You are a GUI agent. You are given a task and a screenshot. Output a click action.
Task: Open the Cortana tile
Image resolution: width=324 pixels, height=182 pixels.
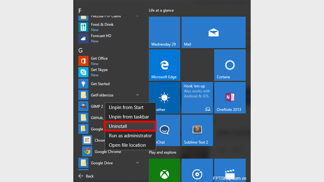[230, 65]
